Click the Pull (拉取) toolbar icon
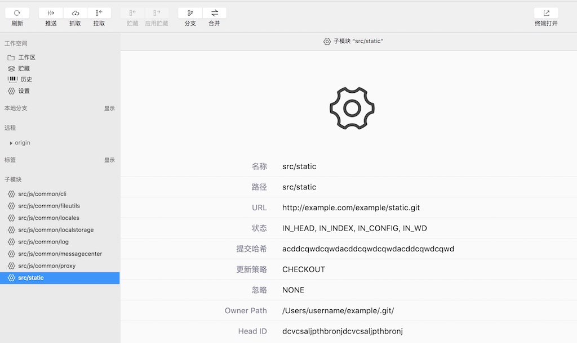 [99, 13]
